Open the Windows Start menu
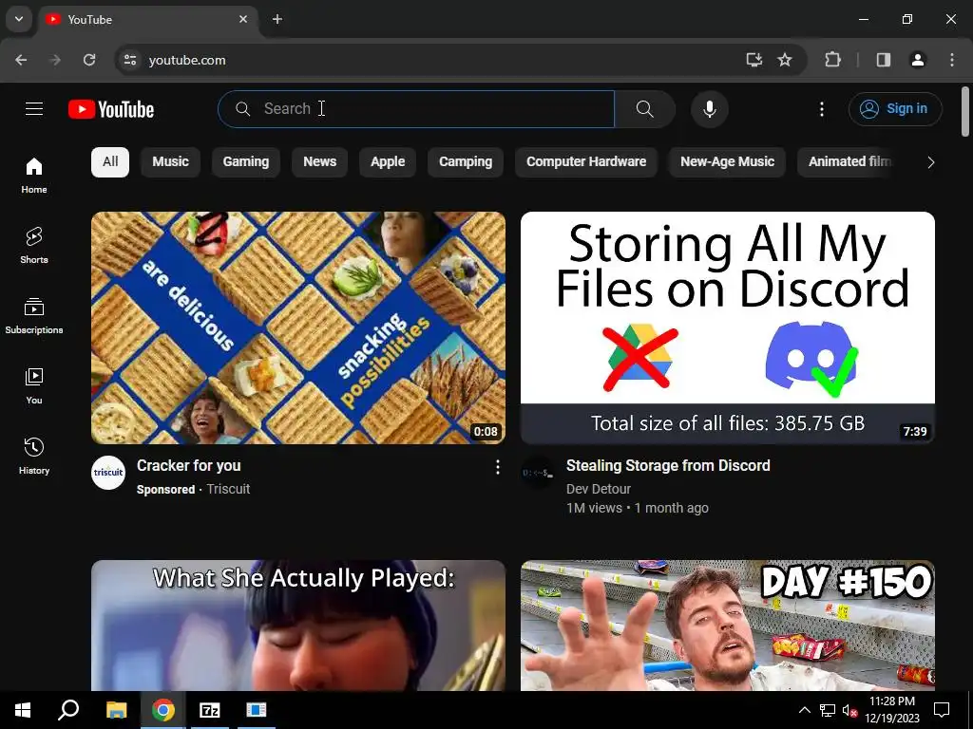 pos(23,710)
